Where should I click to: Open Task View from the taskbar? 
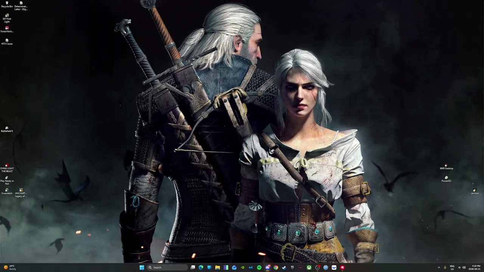tap(193, 267)
